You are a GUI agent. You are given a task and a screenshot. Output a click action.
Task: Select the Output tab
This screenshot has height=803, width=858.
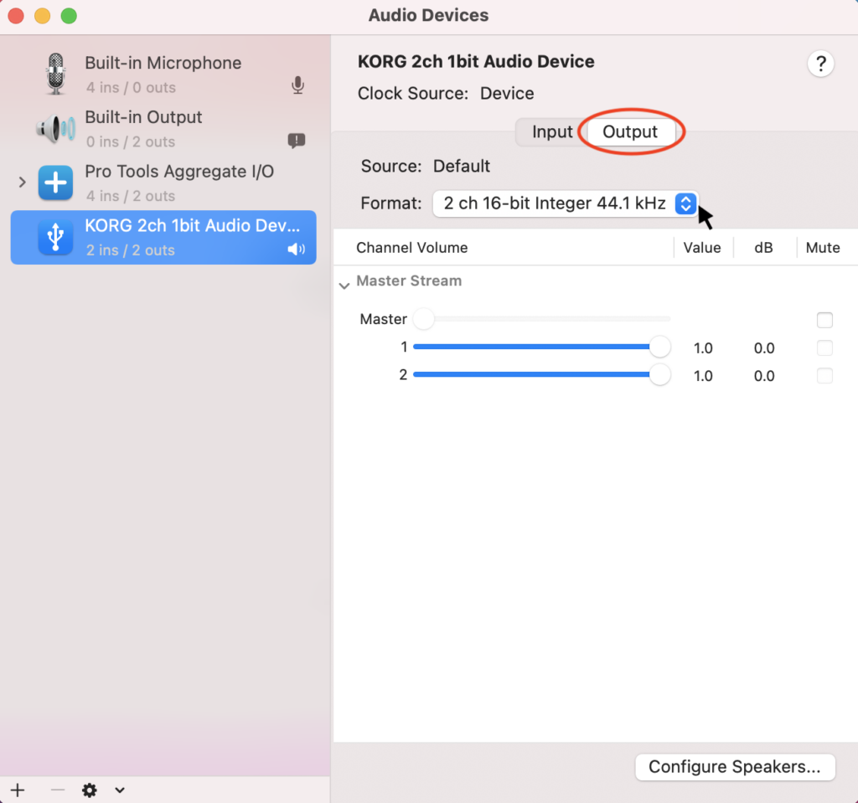[630, 131]
